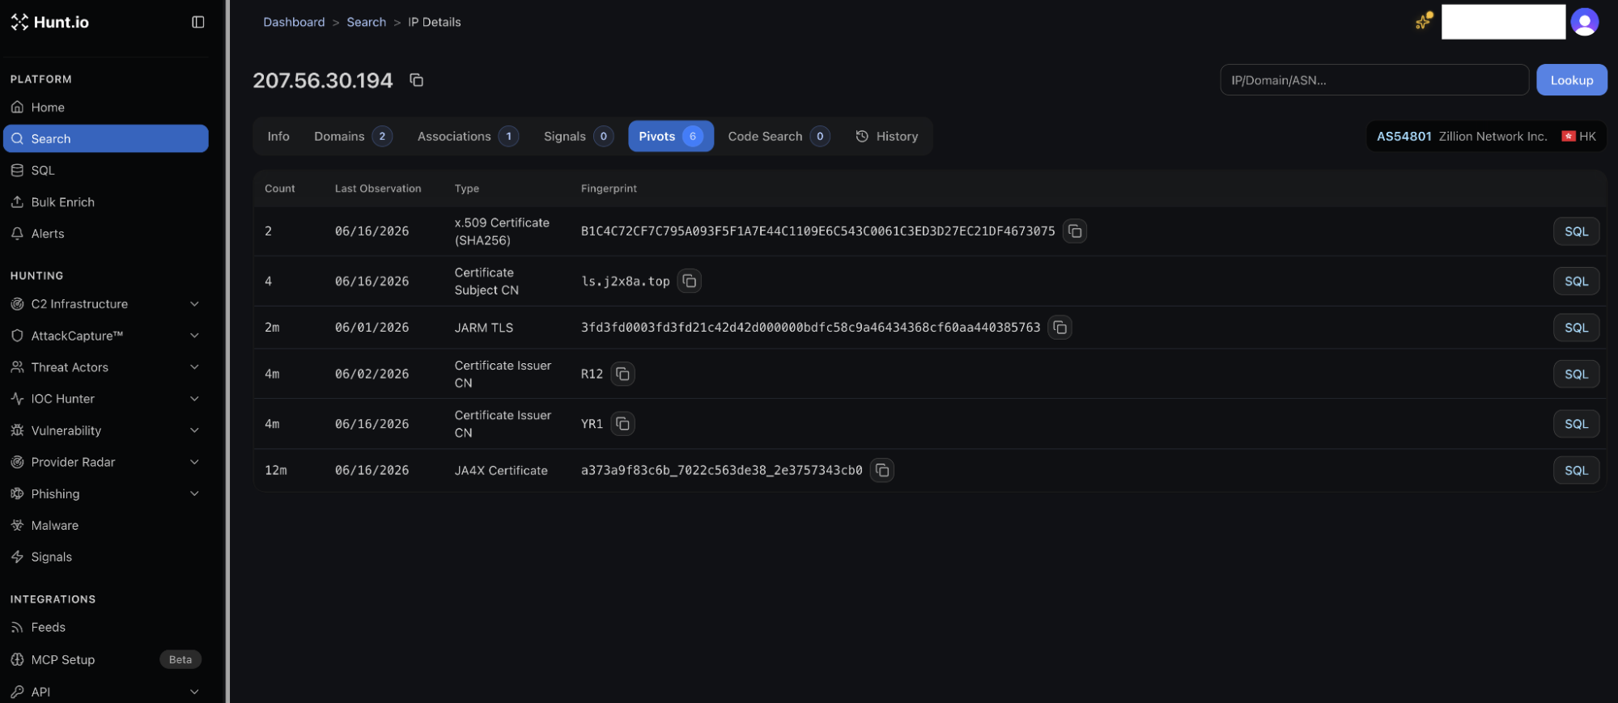The height and width of the screenshot is (703, 1618).
Task: Go to Dashboard breadcrumb link
Action: point(294,22)
